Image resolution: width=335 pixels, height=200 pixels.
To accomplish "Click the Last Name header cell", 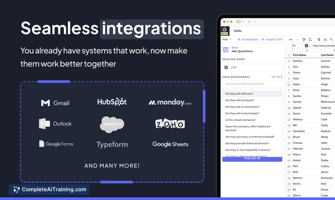I will (328, 55).
